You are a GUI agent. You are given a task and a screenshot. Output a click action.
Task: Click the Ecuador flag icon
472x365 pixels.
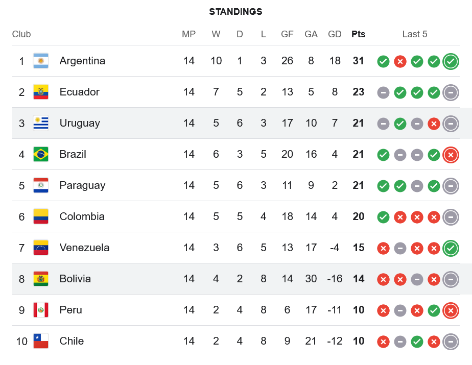[41, 92]
